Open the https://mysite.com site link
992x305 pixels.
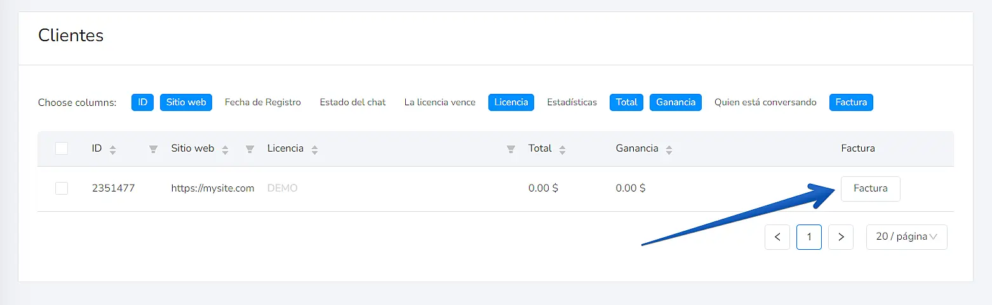click(213, 188)
